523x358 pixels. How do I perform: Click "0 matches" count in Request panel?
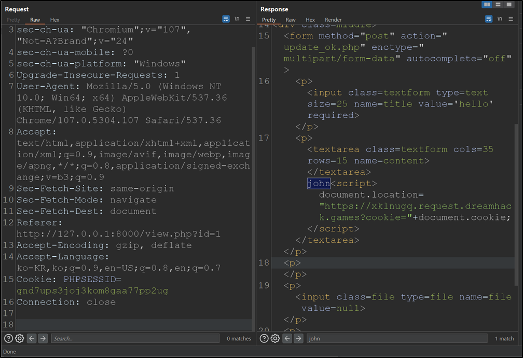239,339
